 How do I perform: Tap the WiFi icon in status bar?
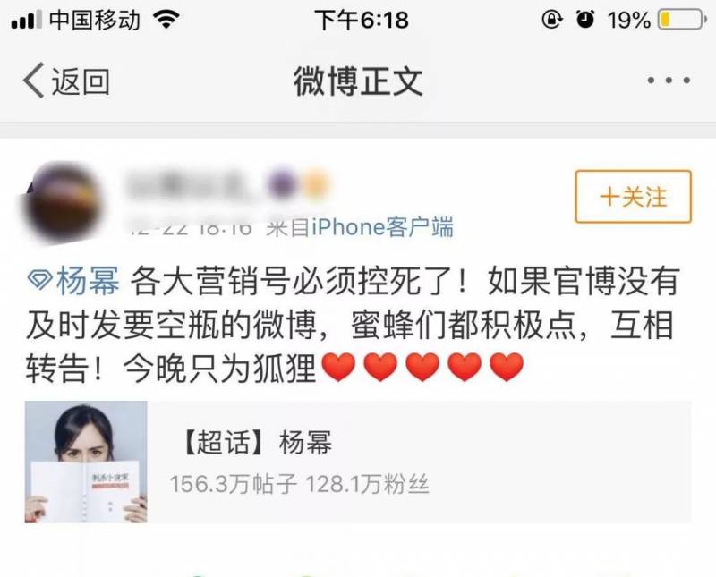click(166, 20)
